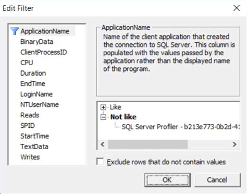
Task: Select BinaryData in the column list
Action: pyautogui.click(x=36, y=42)
